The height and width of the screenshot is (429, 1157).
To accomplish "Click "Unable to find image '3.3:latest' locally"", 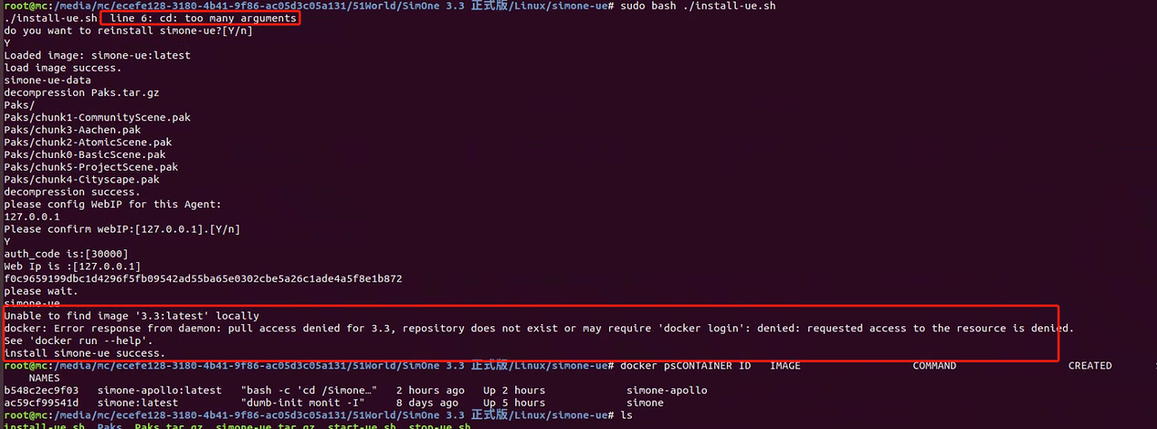I will tap(132, 316).
